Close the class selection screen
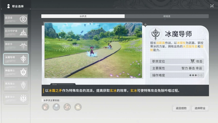218x123 pixels. click(212, 6)
